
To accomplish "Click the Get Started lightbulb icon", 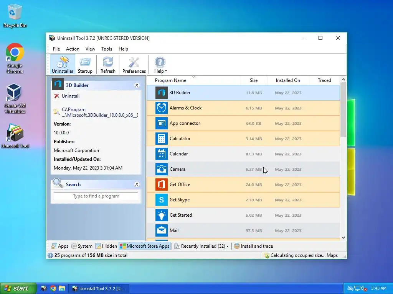I will tap(162, 215).
